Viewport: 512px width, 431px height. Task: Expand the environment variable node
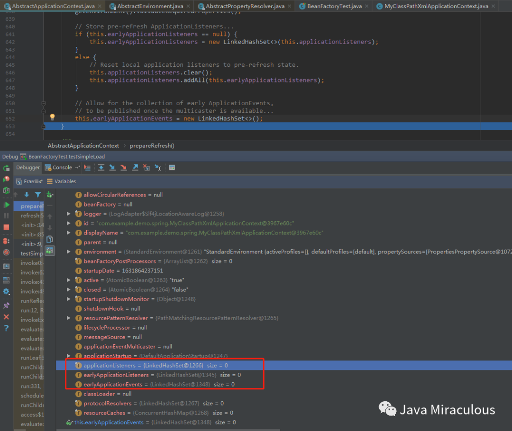pyautogui.click(x=69, y=252)
